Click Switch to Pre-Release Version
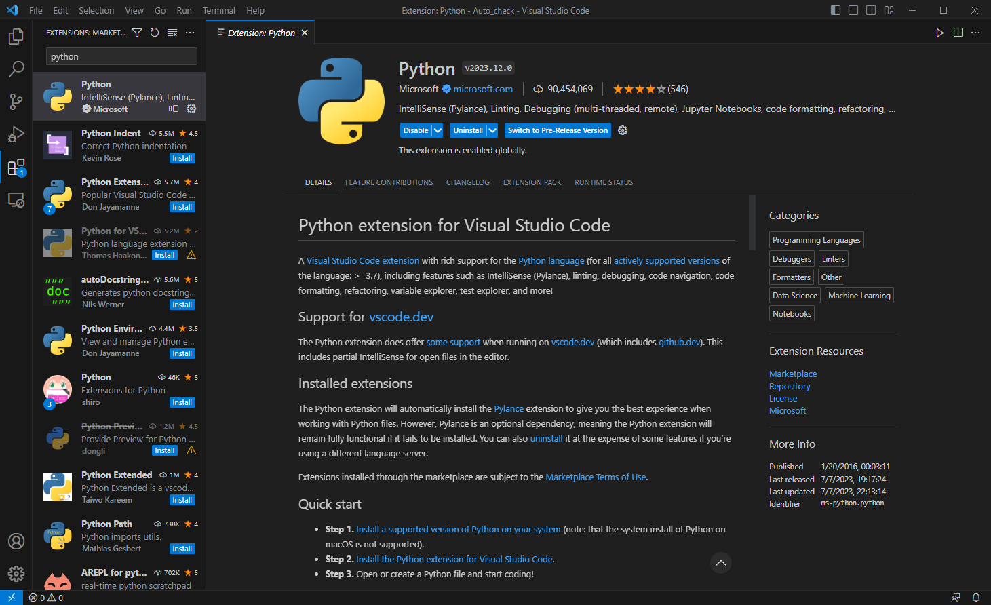991x605 pixels. tap(558, 130)
